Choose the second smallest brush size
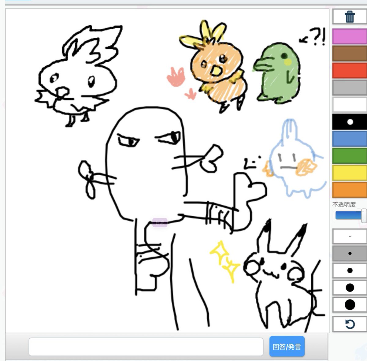367x361 pixels. (x=350, y=253)
